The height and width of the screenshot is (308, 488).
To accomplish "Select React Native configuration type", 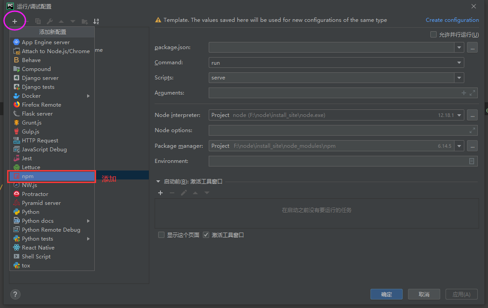I will (52, 248).
